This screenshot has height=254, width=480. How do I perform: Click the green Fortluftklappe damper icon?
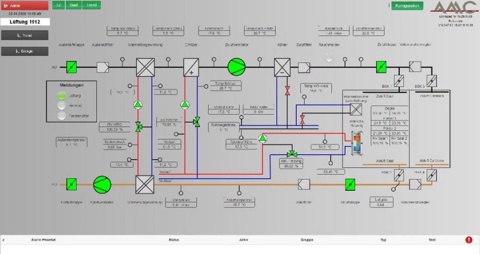coord(71,184)
